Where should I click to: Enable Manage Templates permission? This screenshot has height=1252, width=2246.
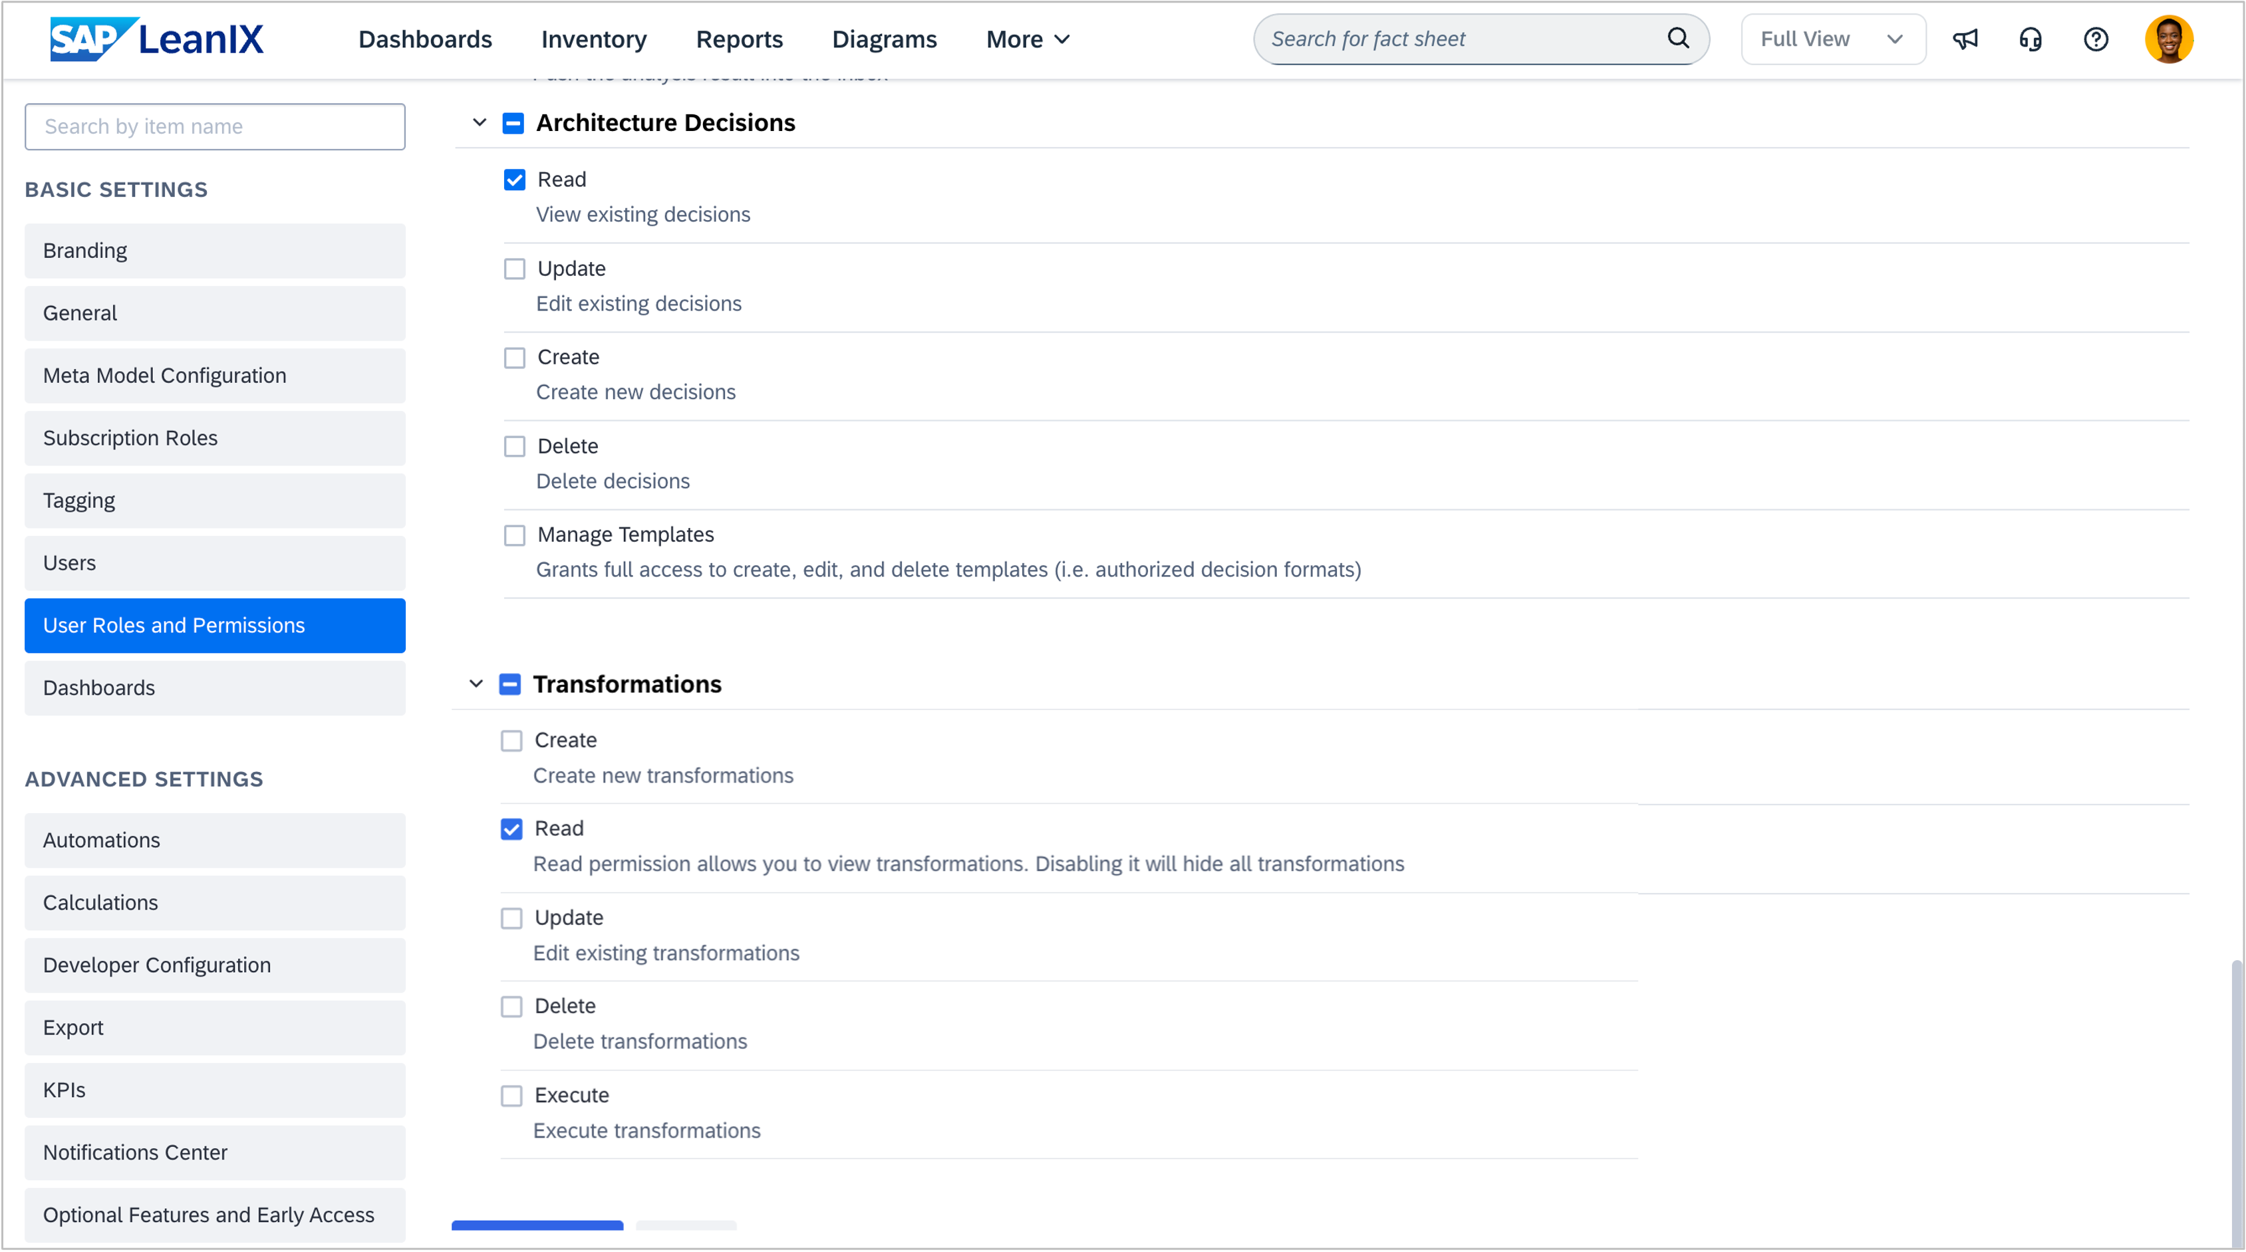click(514, 535)
